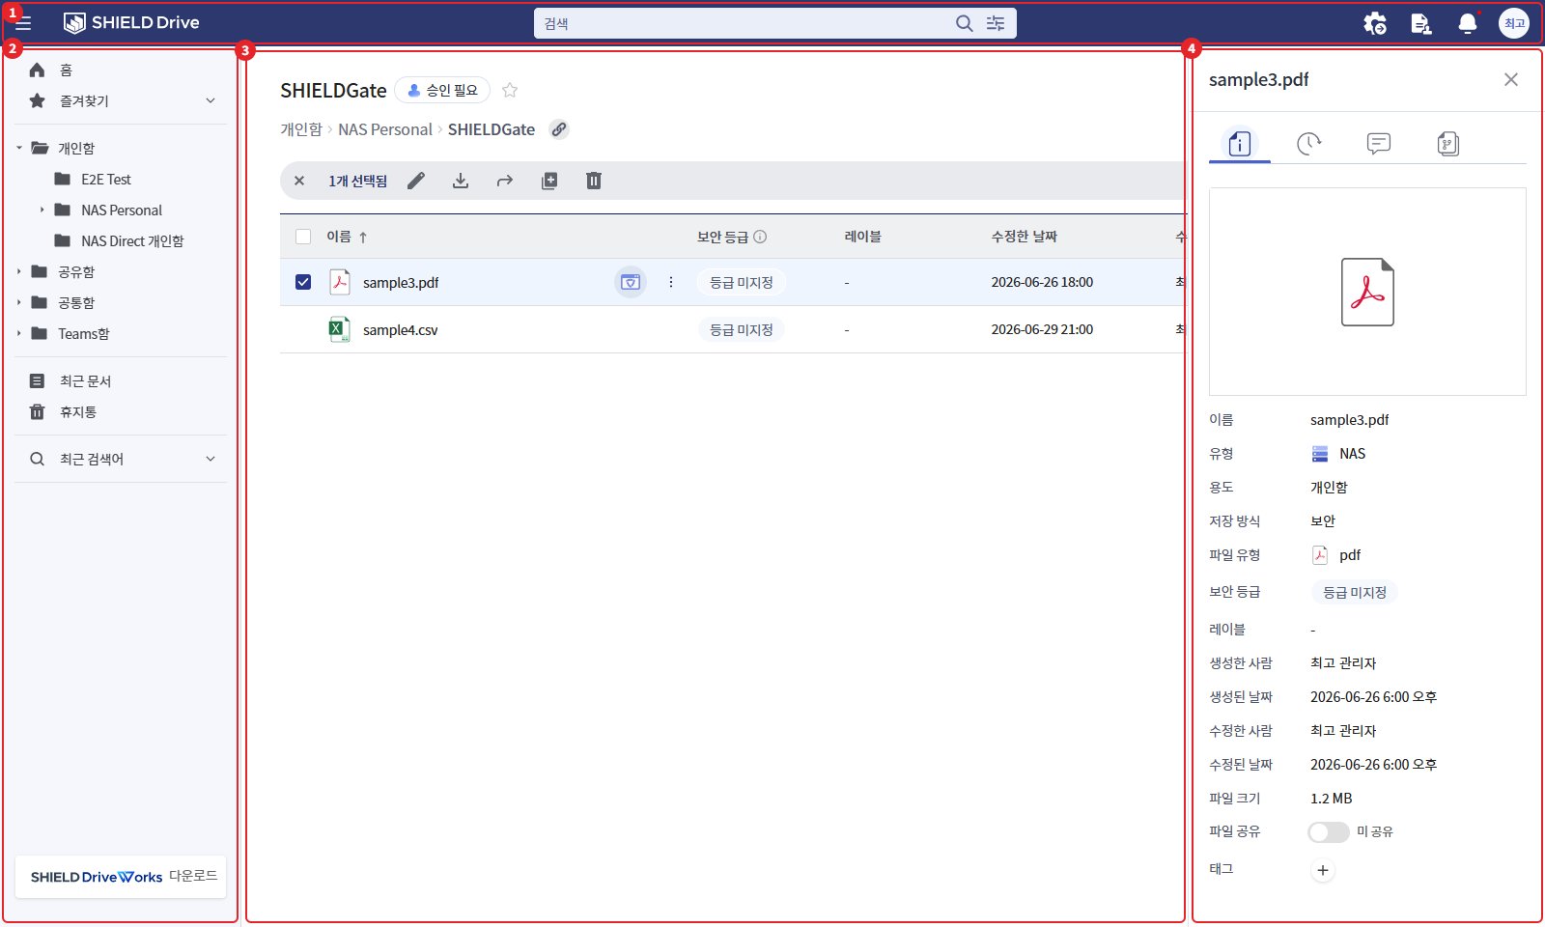Rename selected file with pencil icon

416,181
